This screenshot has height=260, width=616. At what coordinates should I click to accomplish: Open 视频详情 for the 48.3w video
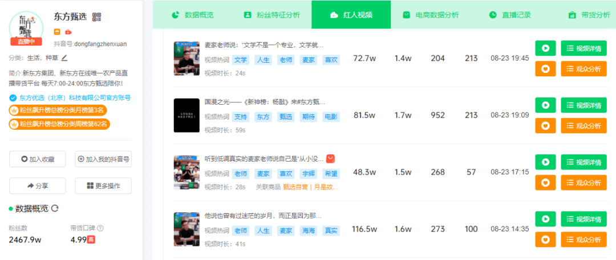583,162
